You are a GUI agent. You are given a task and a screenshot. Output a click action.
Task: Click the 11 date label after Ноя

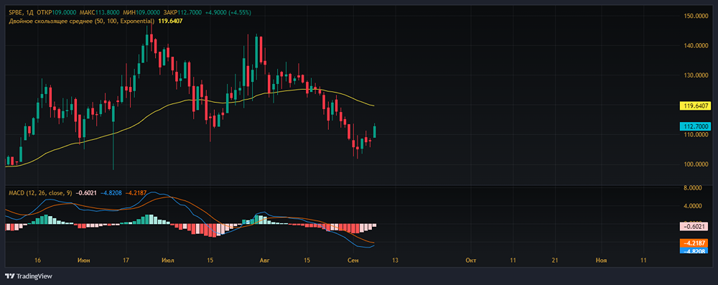tap(643, 261)
